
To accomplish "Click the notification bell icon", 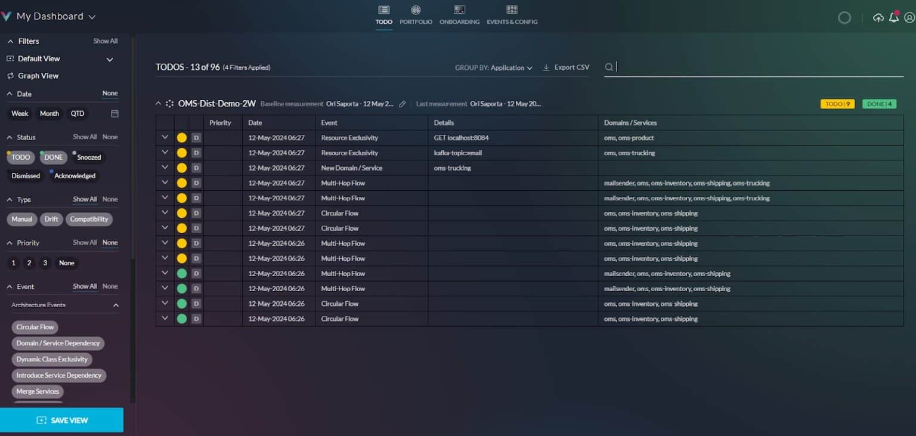I will pos(893,18).
